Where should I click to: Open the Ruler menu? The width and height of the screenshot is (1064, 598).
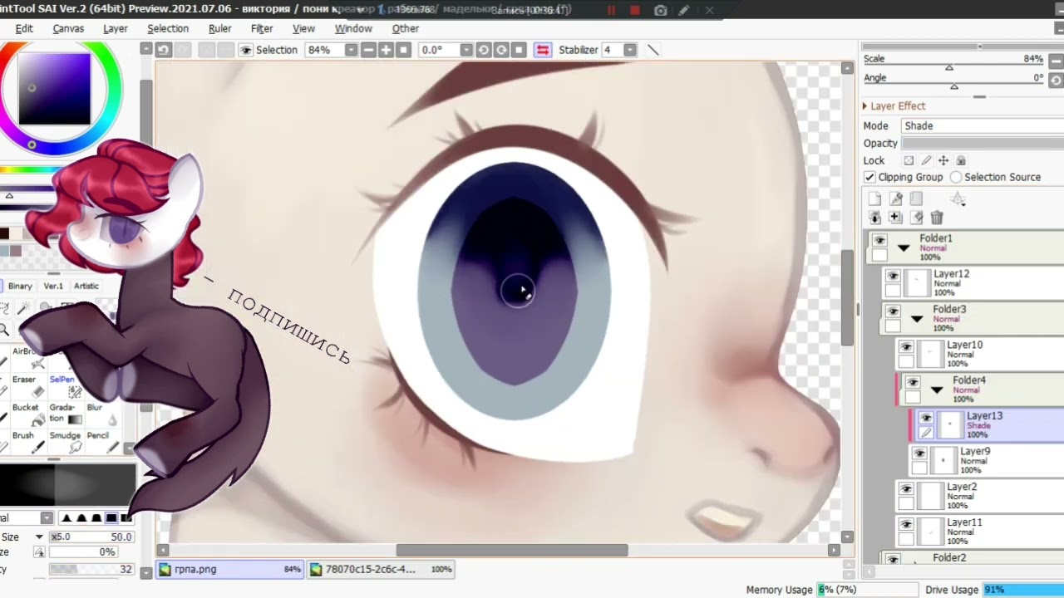219,28
